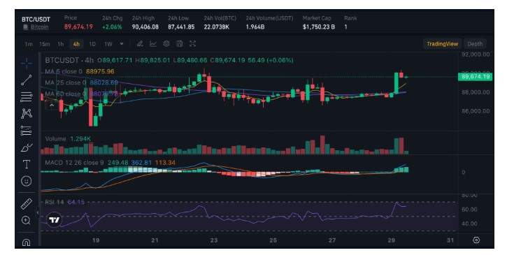The image size is (507, 255).
Task: Select the trend line drawing tool
Action: click(27, 80)
